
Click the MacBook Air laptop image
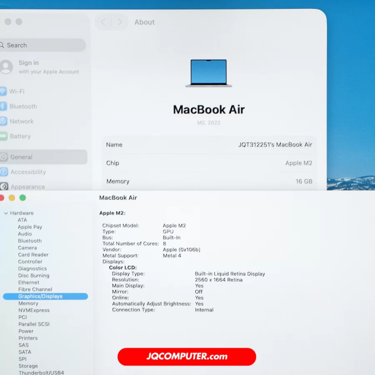pos(209,73)
